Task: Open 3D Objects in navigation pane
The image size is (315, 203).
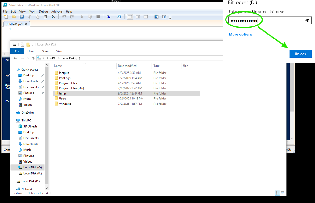Action: coord(30,126)
